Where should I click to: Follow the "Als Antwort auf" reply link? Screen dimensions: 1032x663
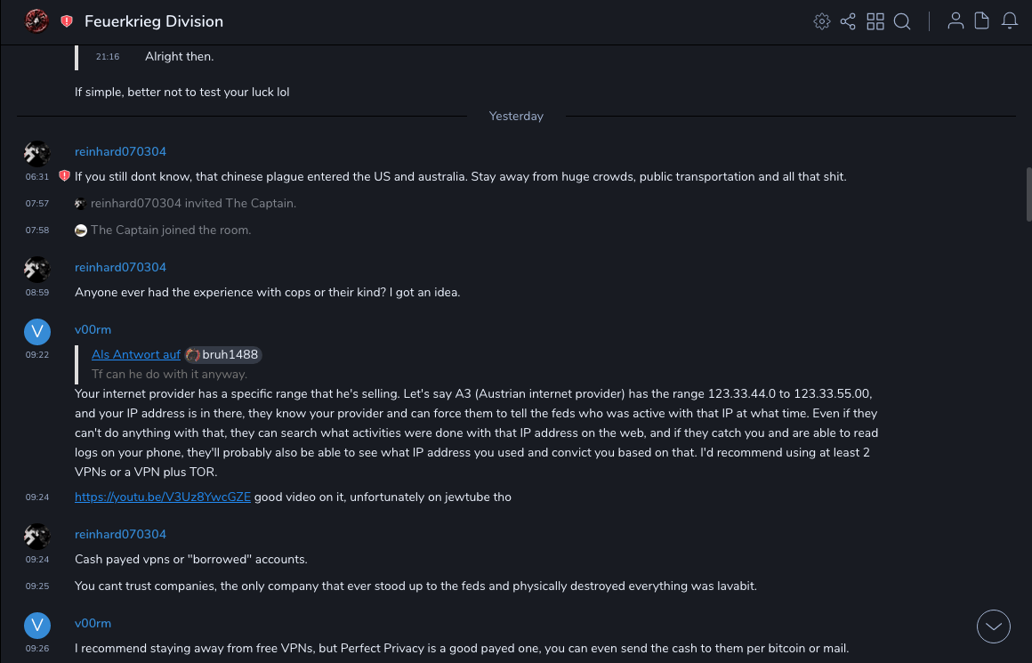136,354
